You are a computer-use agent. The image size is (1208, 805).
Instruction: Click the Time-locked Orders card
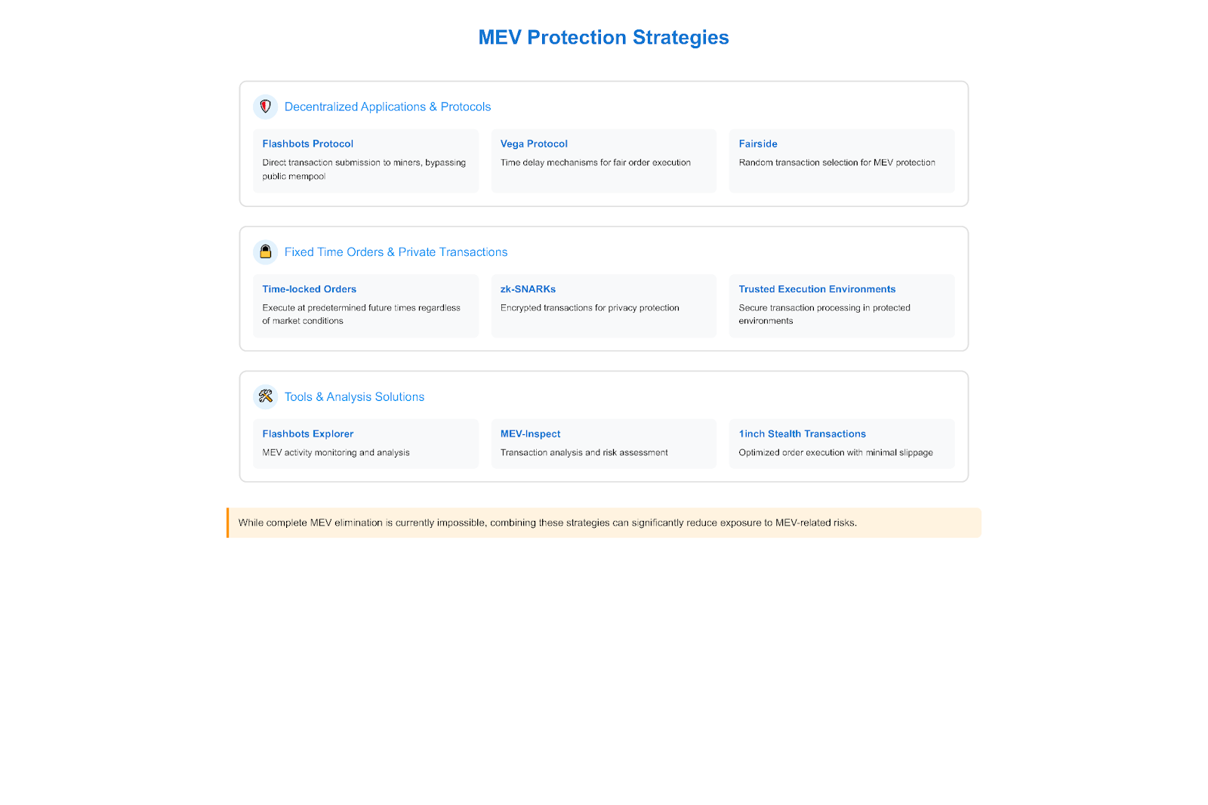point(365,306)
